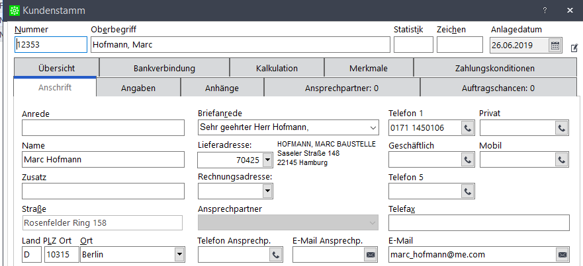Click the phone icon in the Privat field
This screenshot has height=266, width=583.
point(562,128)
